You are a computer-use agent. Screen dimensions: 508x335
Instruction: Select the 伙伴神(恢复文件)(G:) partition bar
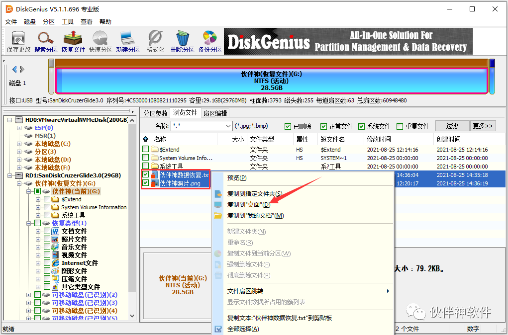pyautogui.click(x=272, y=80)
